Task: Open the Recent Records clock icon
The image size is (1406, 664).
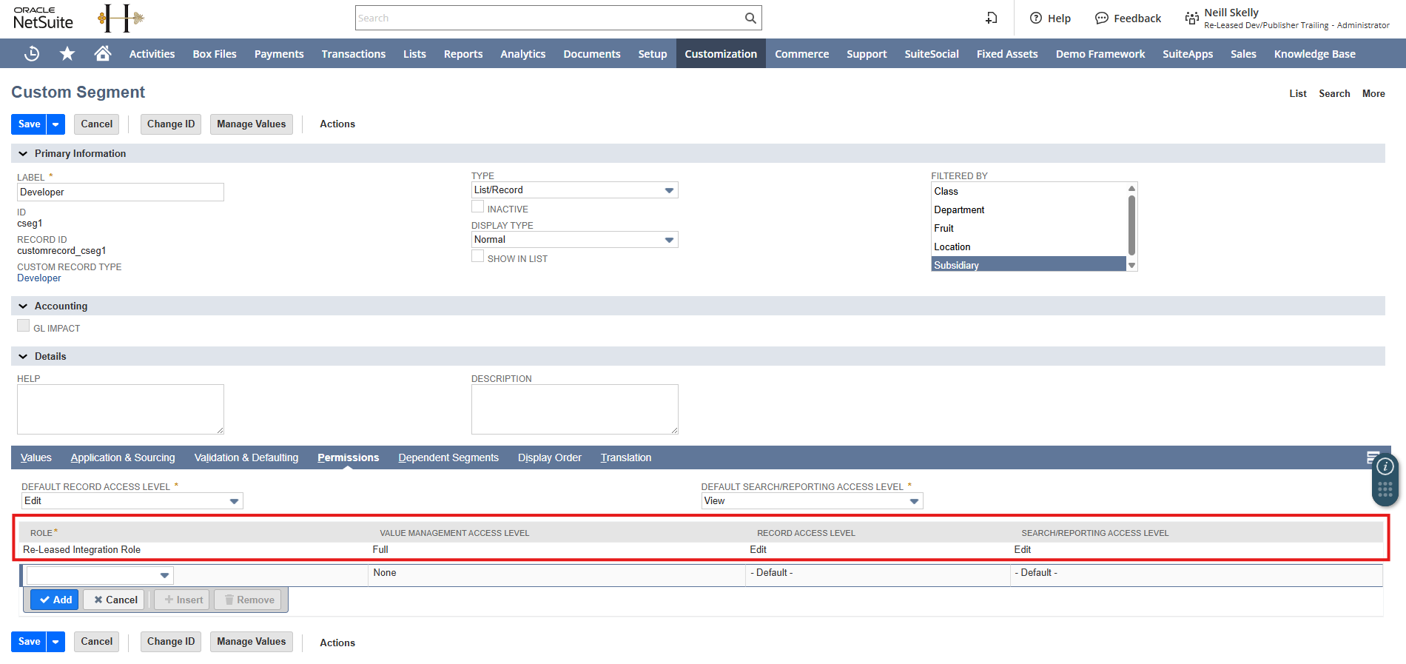Action: pyautogui.click(x=32, y=53)
